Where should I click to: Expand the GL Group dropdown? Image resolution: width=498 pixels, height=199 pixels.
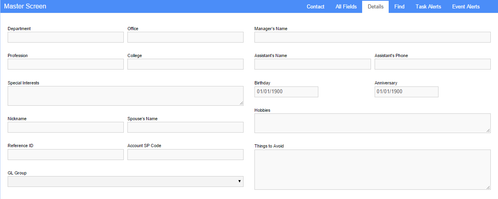point(125,182)
